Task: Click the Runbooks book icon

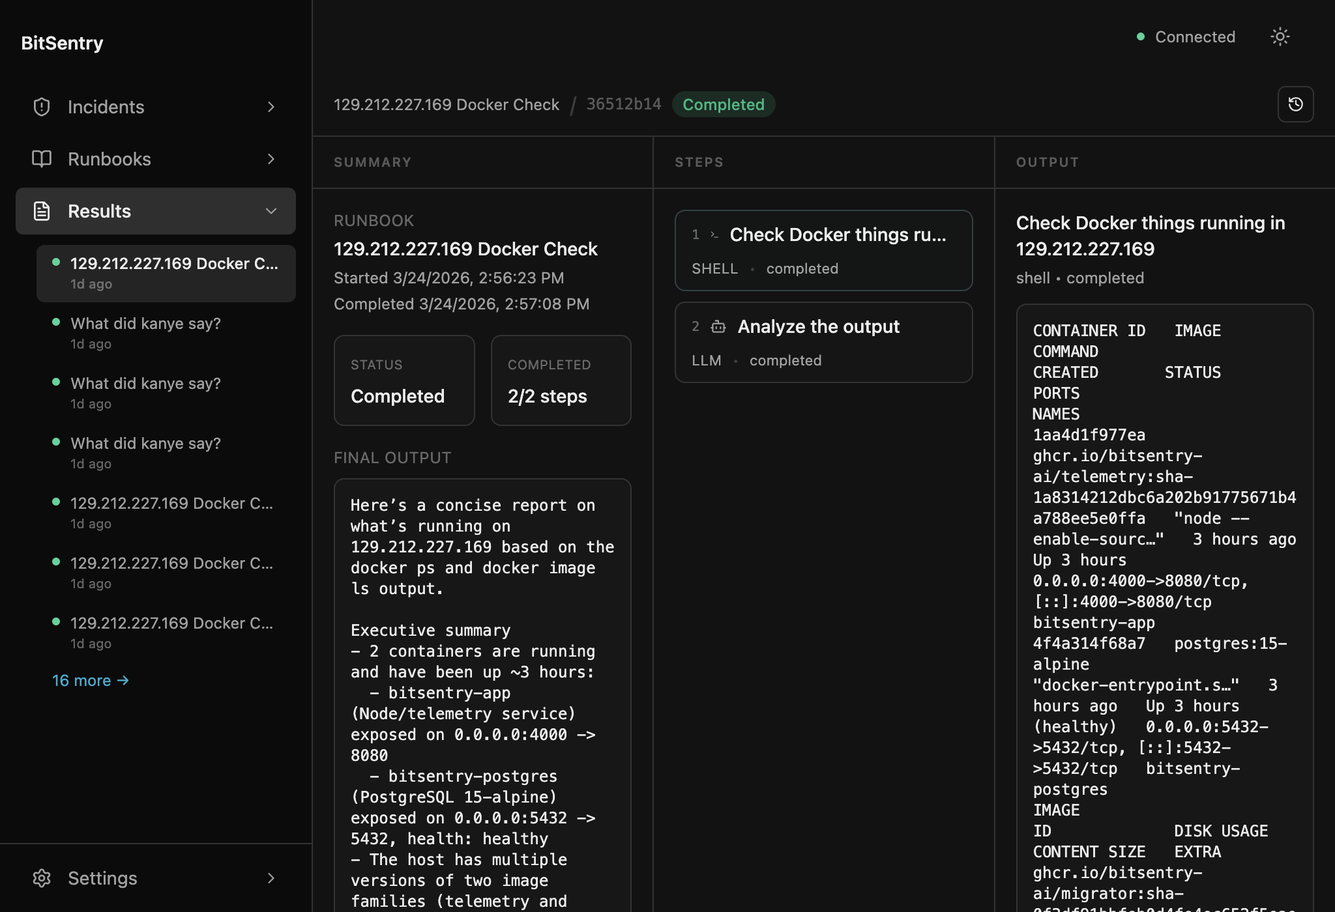Action: click(x=42, y=159)
